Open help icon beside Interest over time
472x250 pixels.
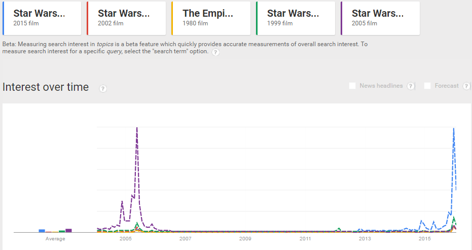pos(103,89)
